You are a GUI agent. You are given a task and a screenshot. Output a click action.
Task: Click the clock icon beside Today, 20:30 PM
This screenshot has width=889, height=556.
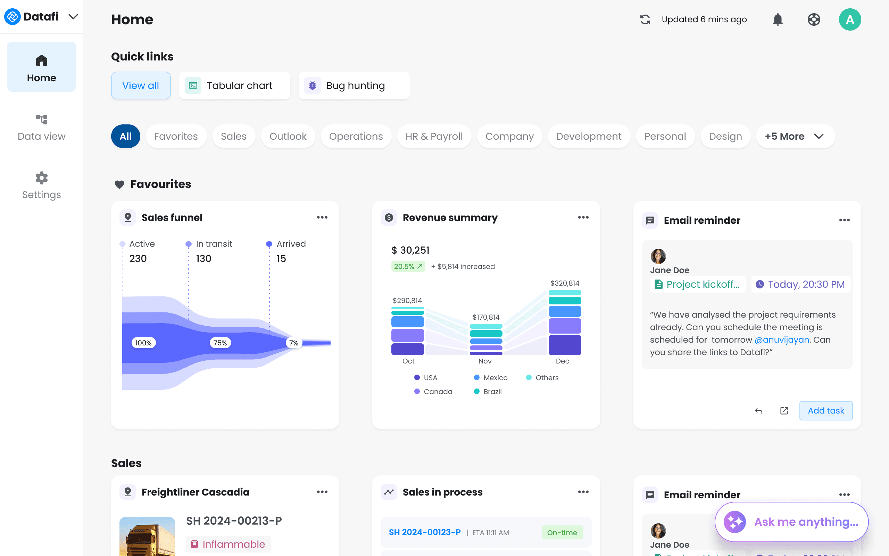click(760, 284)
